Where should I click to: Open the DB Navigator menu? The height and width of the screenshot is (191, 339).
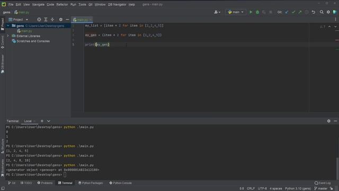pyautogui.click(x=117, y=4)
